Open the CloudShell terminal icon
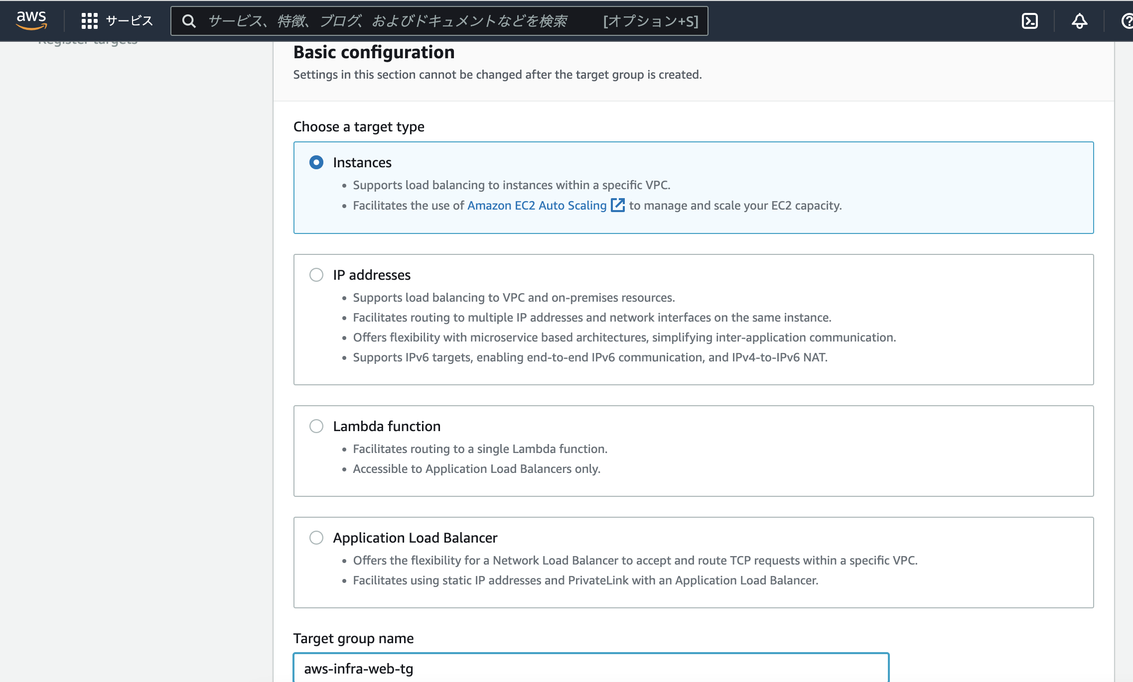 (1029, 21)
